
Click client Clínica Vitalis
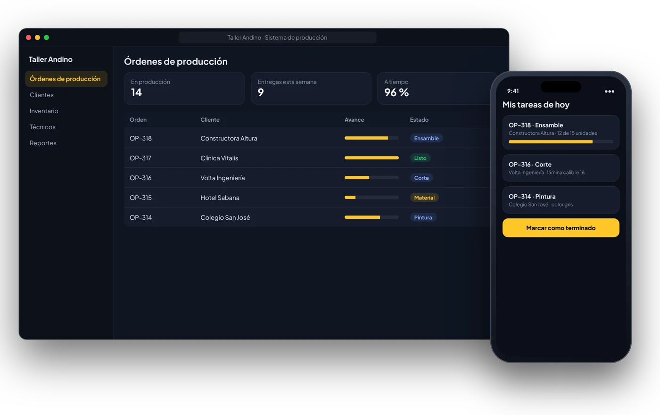pos(219,158)
